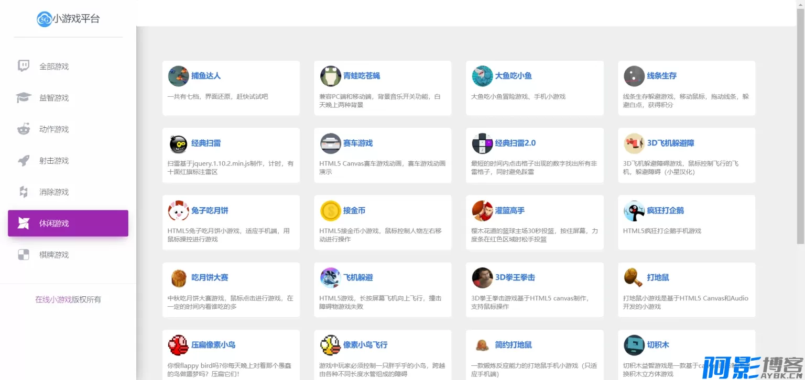Click the 捕鱼达人 game icon
This screenshot has height=380, width=805.
tap(178, 76)
